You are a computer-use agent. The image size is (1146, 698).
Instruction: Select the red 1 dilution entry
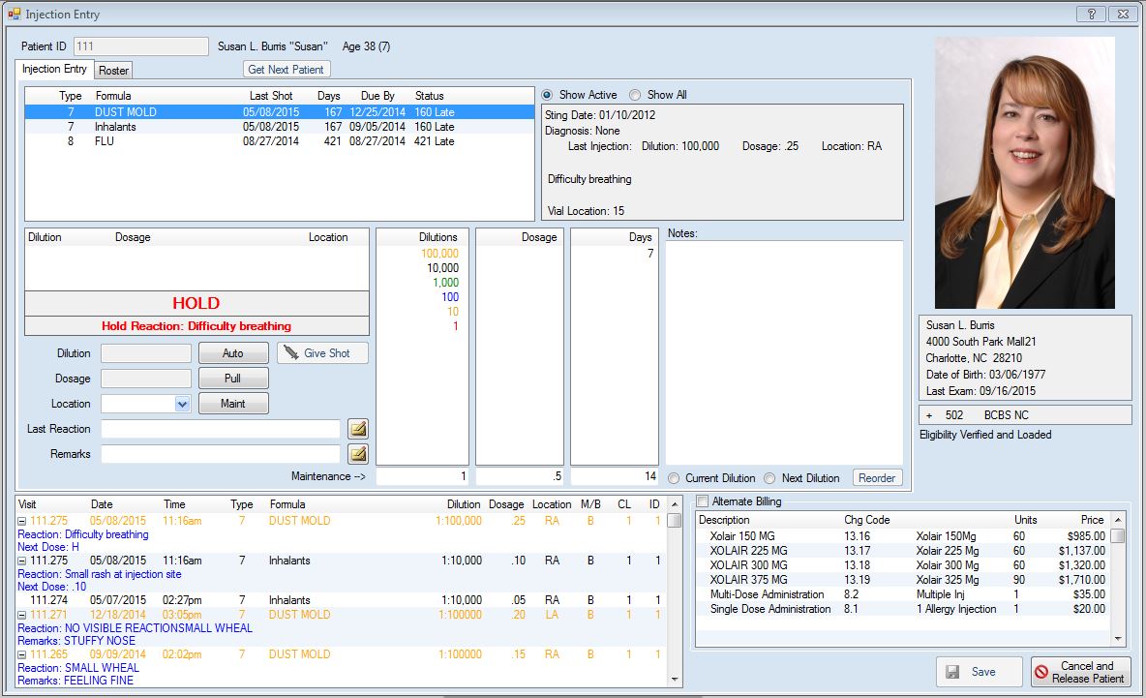click(455, 326)
